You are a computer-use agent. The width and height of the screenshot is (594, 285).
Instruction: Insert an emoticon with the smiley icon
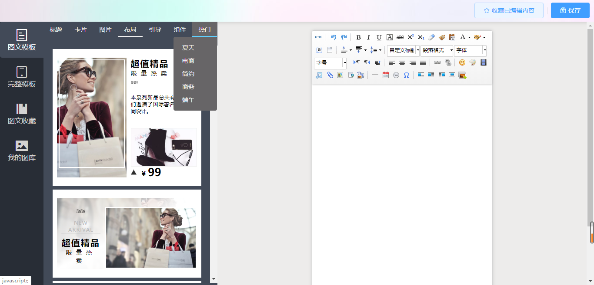tap(462, 62)
